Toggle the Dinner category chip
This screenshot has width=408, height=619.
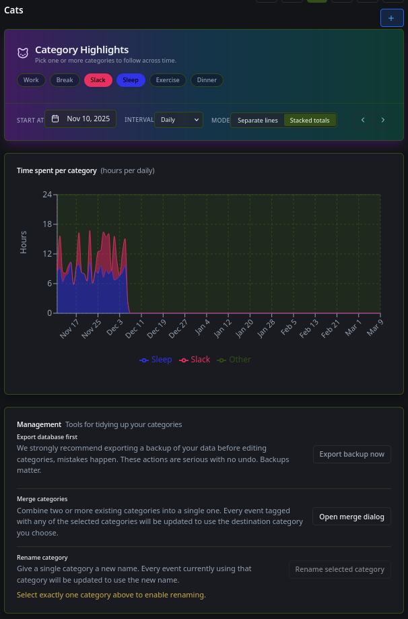pyautogui.click(x=207, y=80)
